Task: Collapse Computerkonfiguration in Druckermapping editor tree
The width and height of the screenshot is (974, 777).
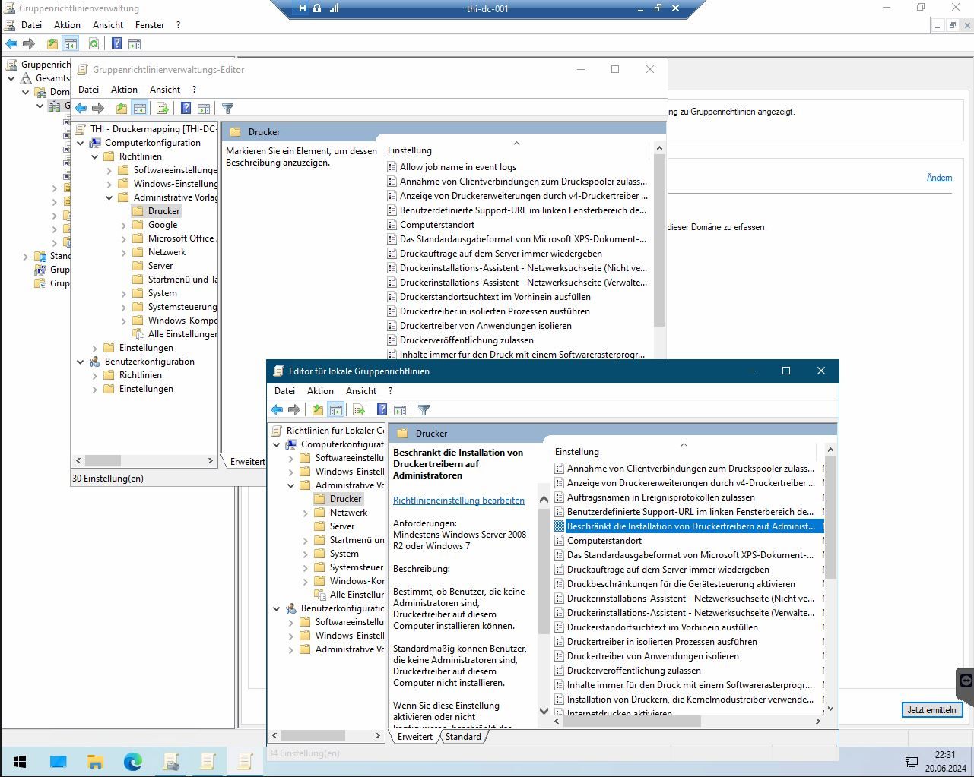Action: point(81,143)
